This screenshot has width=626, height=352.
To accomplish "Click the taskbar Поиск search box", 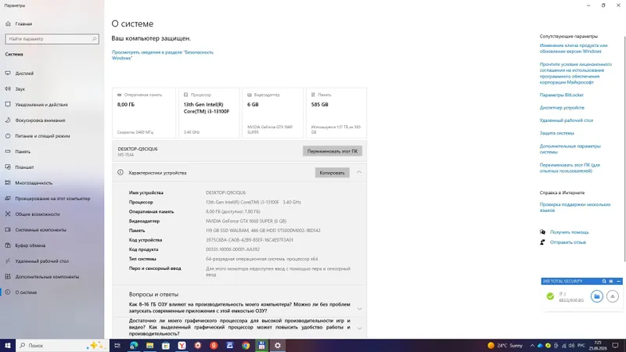I will point(63,346).
